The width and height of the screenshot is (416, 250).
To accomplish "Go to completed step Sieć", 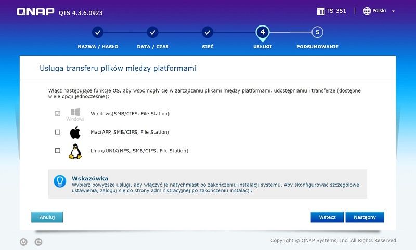I will click(x=207, y=32).
